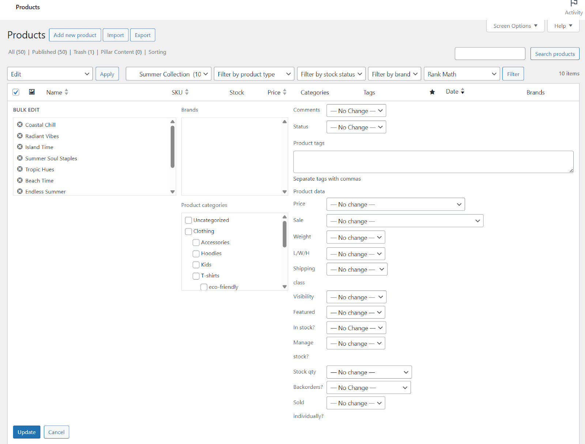Screen dimensions: 585x444
Task: Sort products by Date arrows
Action: click(x=463, y=91)
